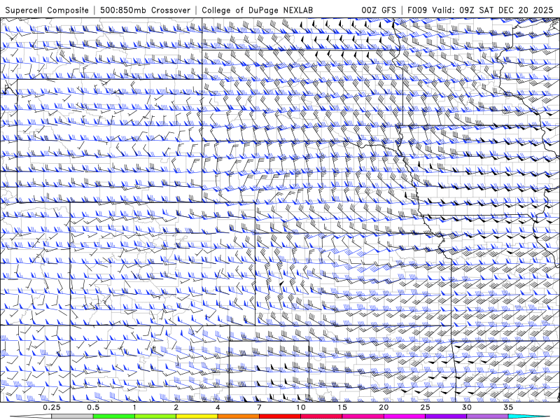Click the 'F009' forecast hour text
The width and height of the screenshot is (560, 420).
click(x=417, y=10)
